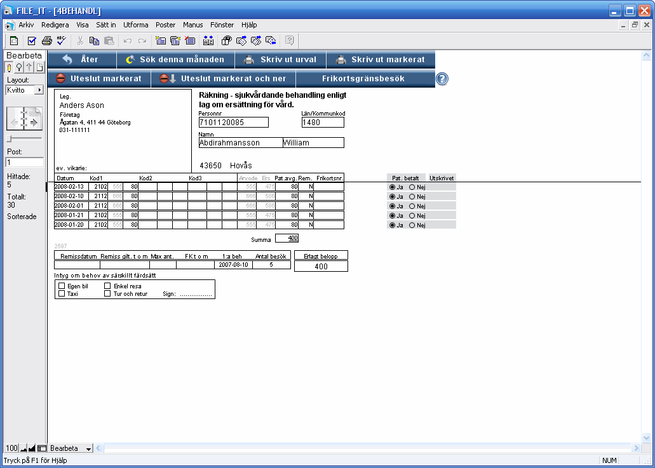Open the Arkiv menu
655x468 pixels.
pyautogui.click(x=26, y=25)
